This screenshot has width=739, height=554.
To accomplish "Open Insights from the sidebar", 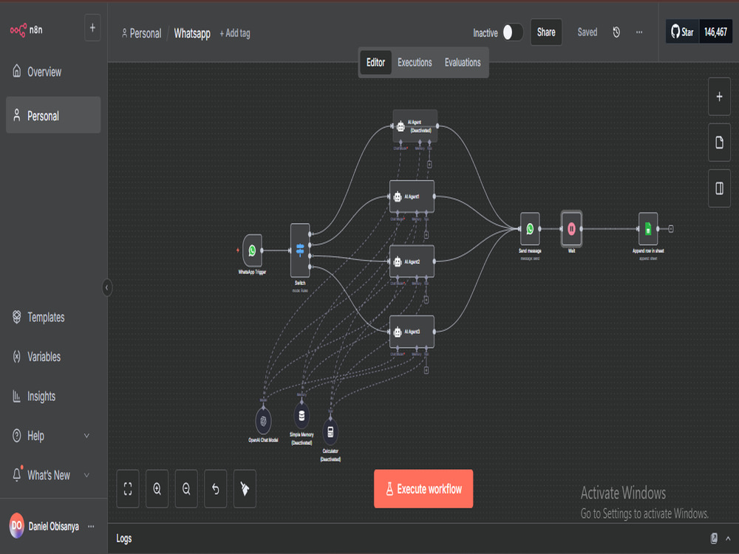I will (41, 396).
